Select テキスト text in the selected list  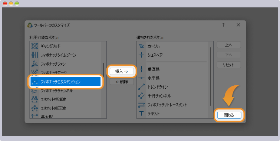(x=154, y=114)
